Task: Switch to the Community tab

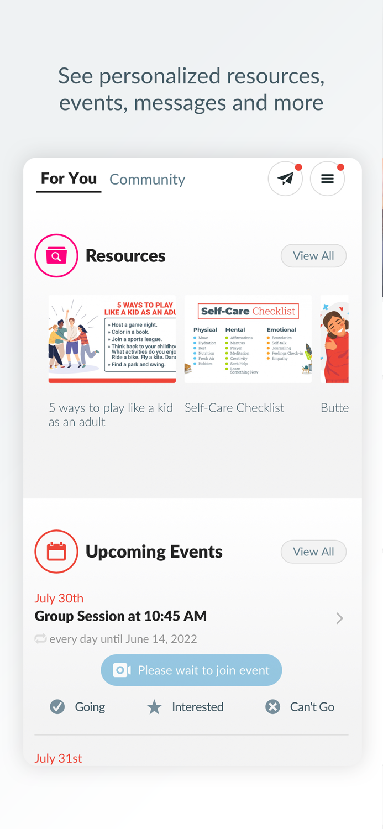Action: pyautogui.click(x=147, y=179)
